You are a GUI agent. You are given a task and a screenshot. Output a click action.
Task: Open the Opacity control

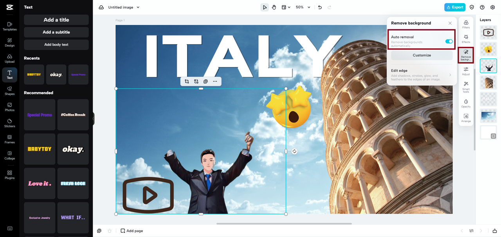coord(466,103)
